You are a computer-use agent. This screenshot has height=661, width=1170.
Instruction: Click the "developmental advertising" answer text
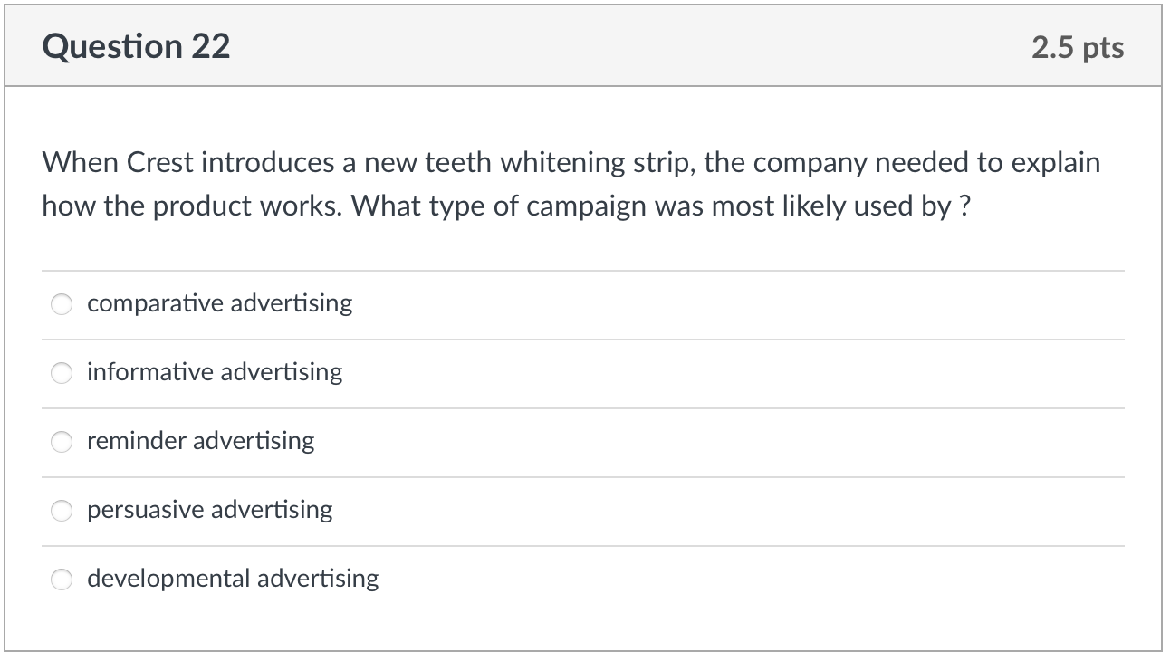pos(233,579)
